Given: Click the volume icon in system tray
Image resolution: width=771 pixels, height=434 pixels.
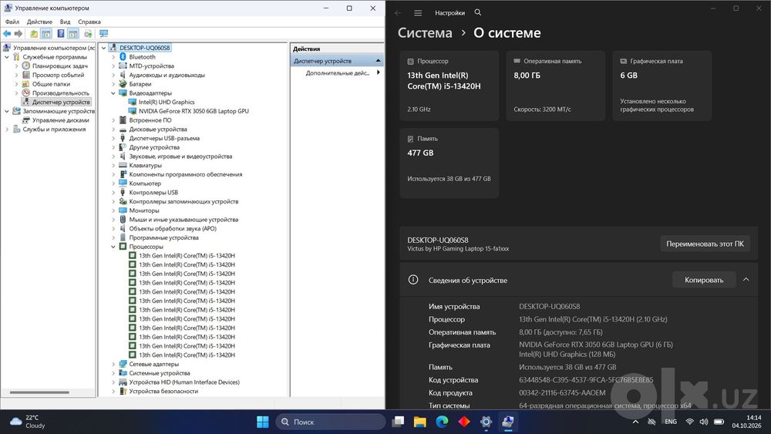Looking at the screenshot, I should tap(704, 422).
